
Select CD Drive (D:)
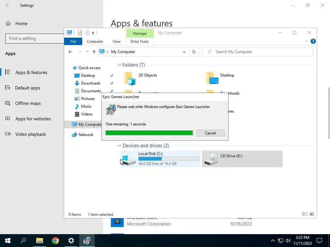tap(242, 159)
